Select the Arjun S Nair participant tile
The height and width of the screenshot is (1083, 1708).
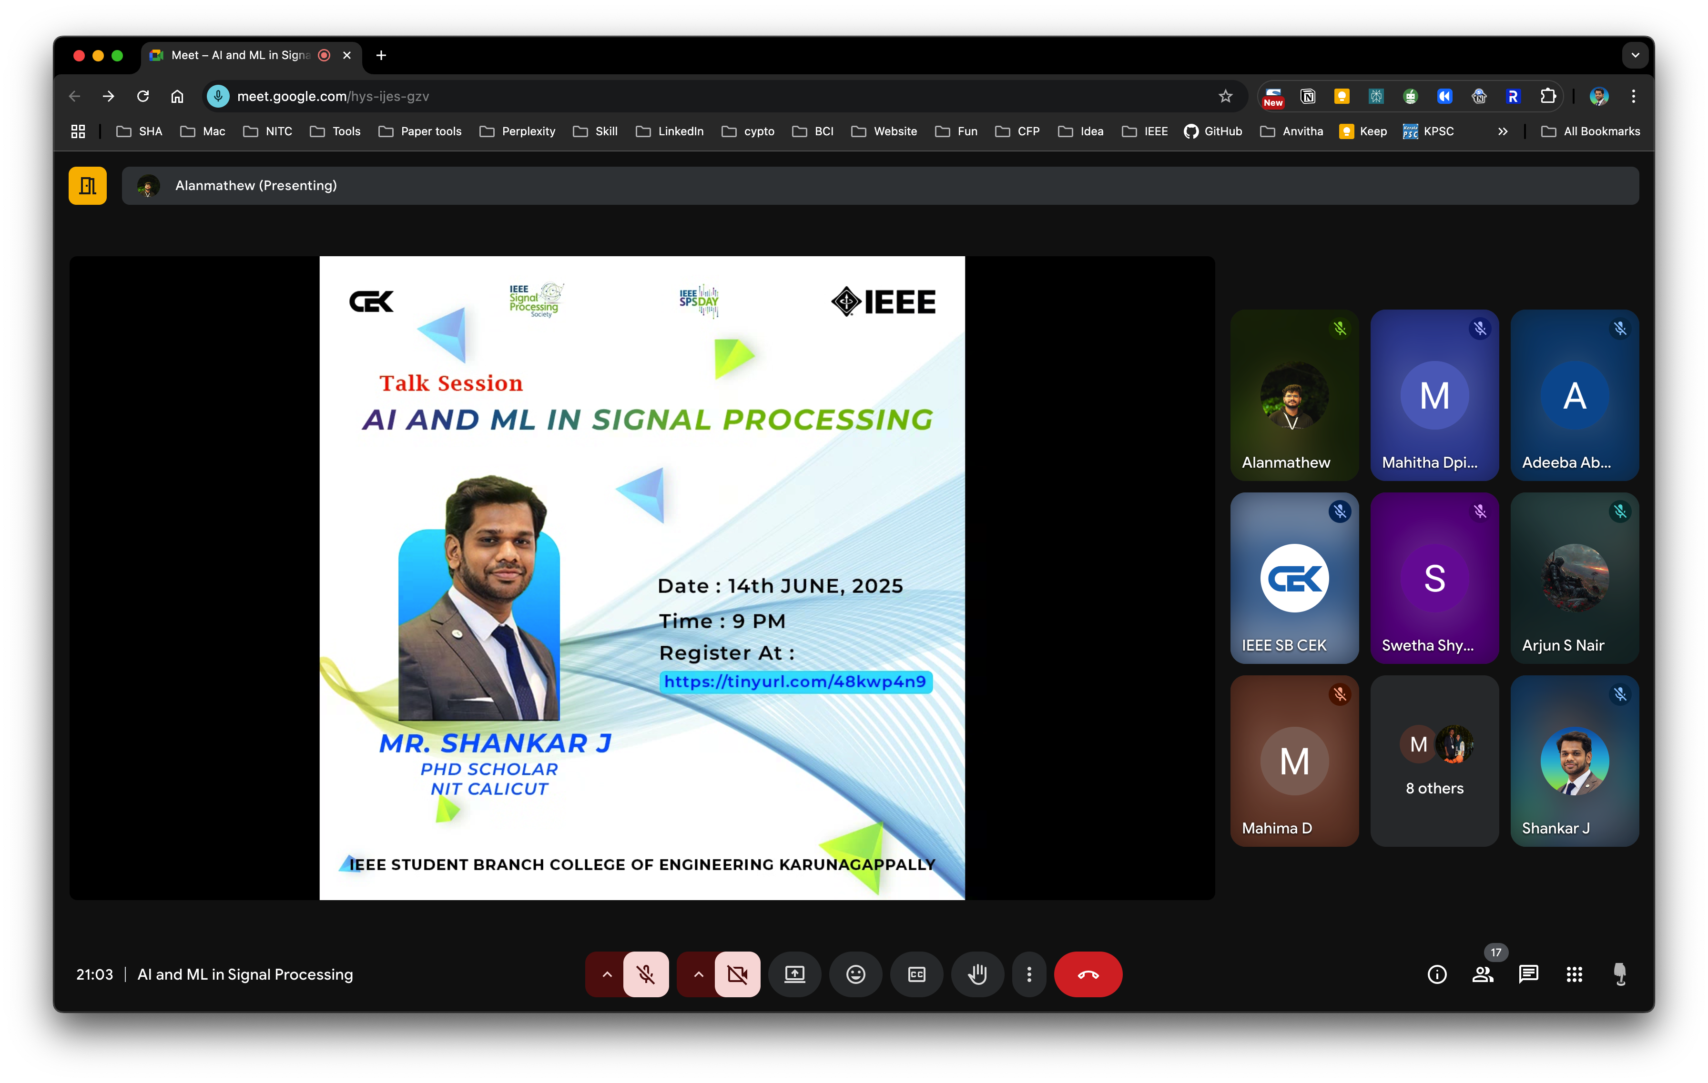(1575, 578)
